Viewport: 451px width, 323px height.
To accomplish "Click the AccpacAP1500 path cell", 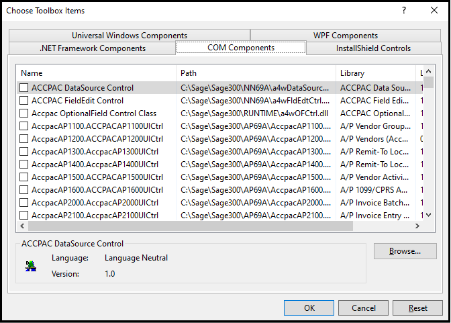I will [256, 177].
